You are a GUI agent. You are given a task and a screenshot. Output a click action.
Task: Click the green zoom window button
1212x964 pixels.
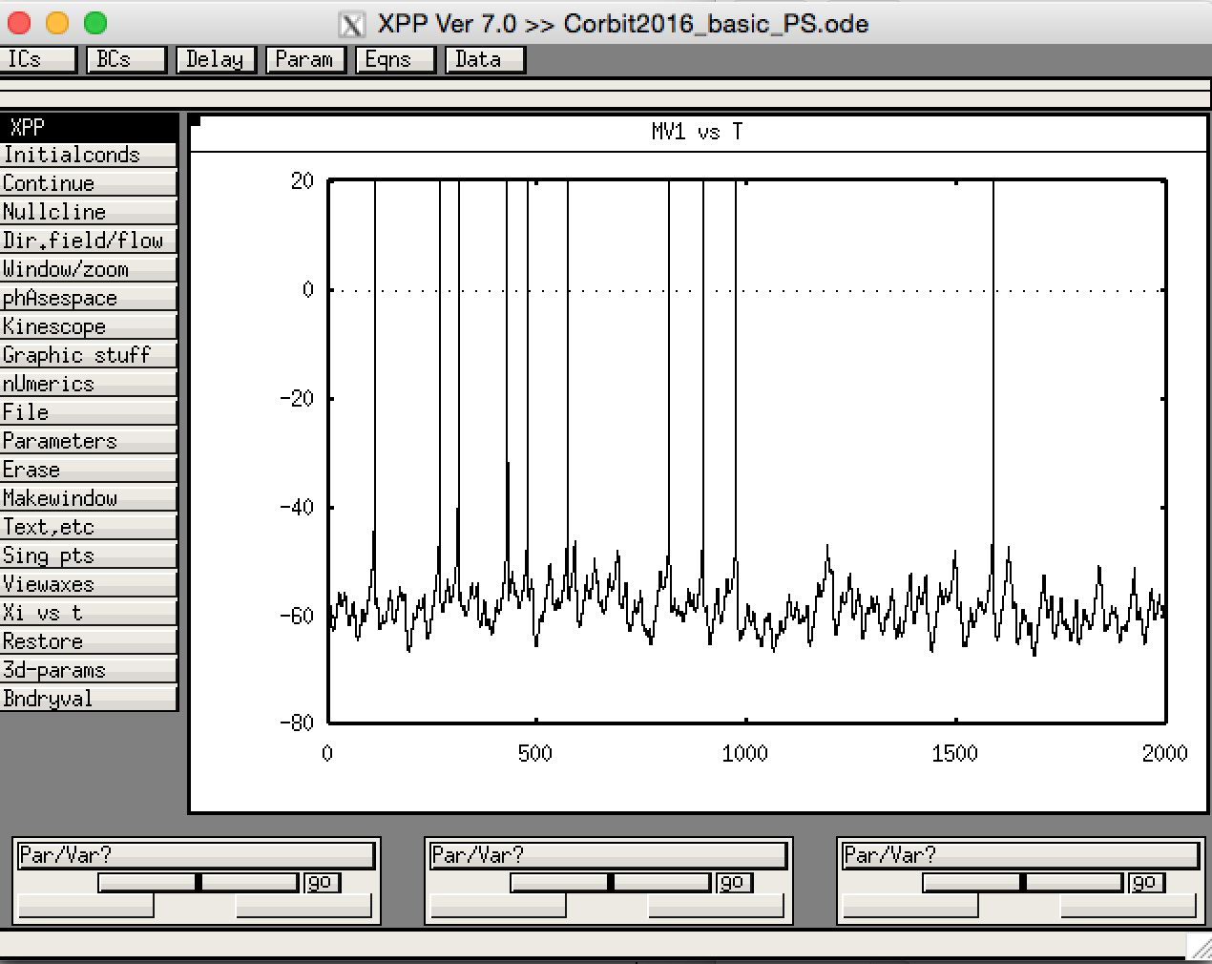pos(95,23)
